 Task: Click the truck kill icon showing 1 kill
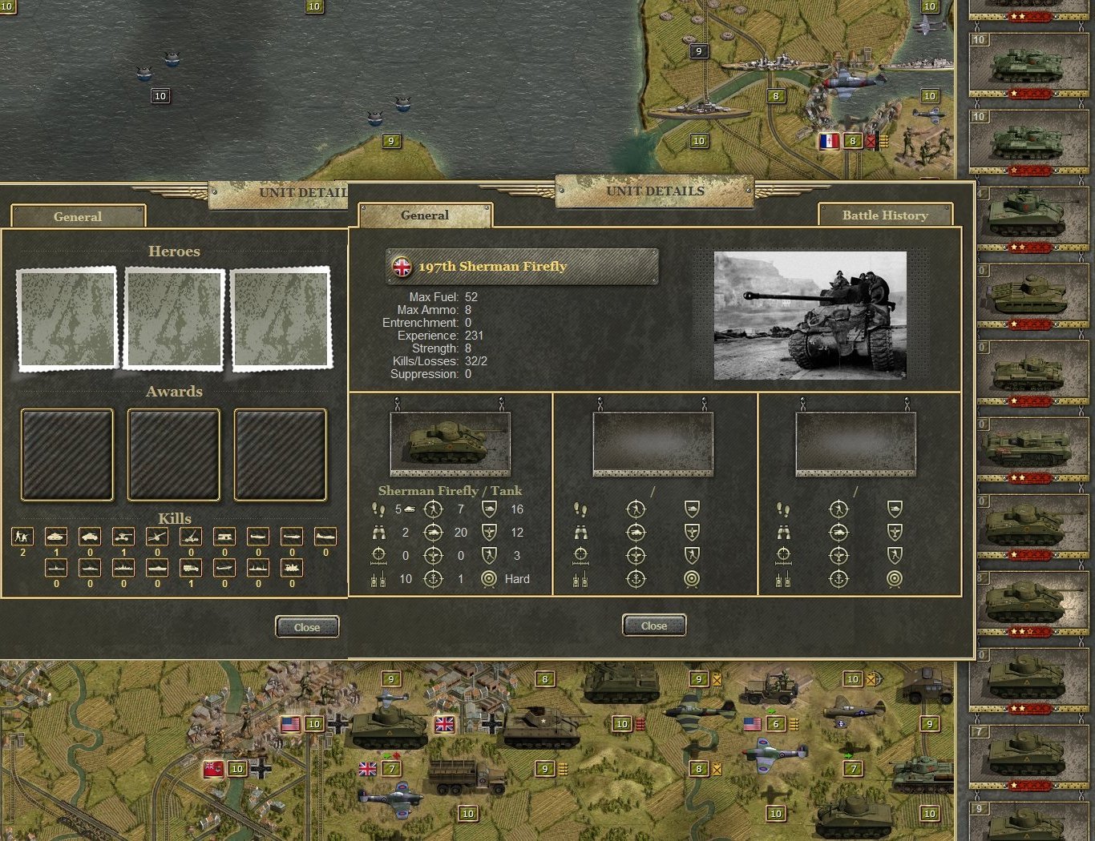(x=190, y=568)
